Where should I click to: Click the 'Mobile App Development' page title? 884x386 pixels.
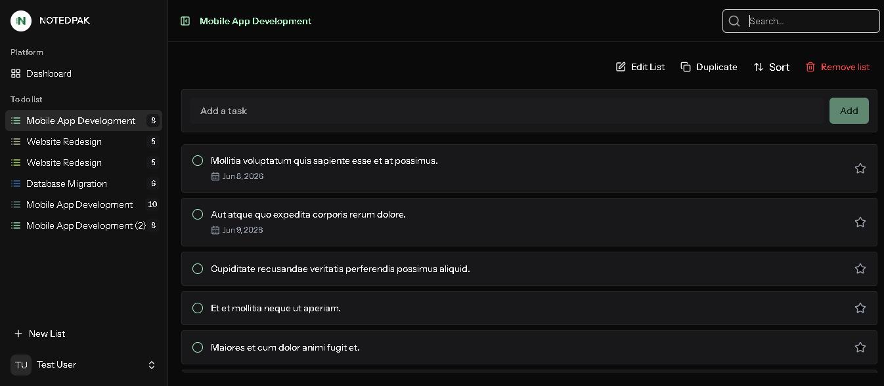click(x=255, y=21)
